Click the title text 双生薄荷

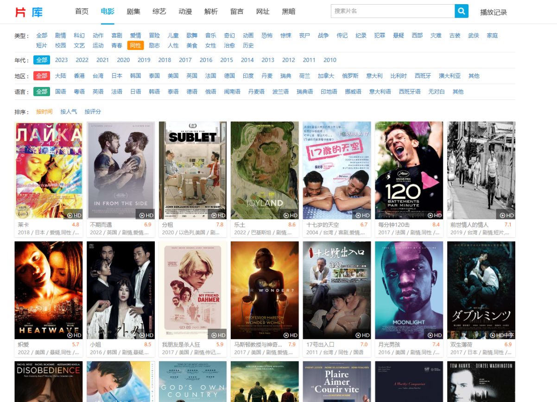tap(462, 344)
